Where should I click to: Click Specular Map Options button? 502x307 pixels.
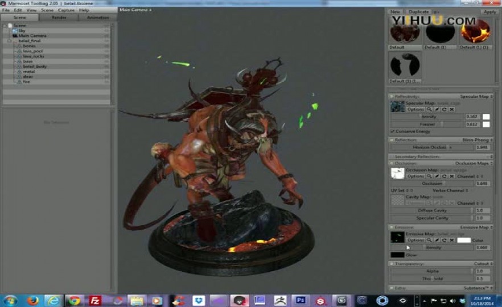click(x=415, y=109)
